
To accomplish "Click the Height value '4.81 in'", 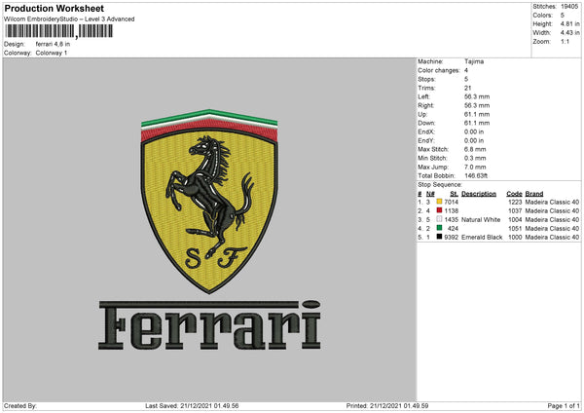I will tap(569, 23).
